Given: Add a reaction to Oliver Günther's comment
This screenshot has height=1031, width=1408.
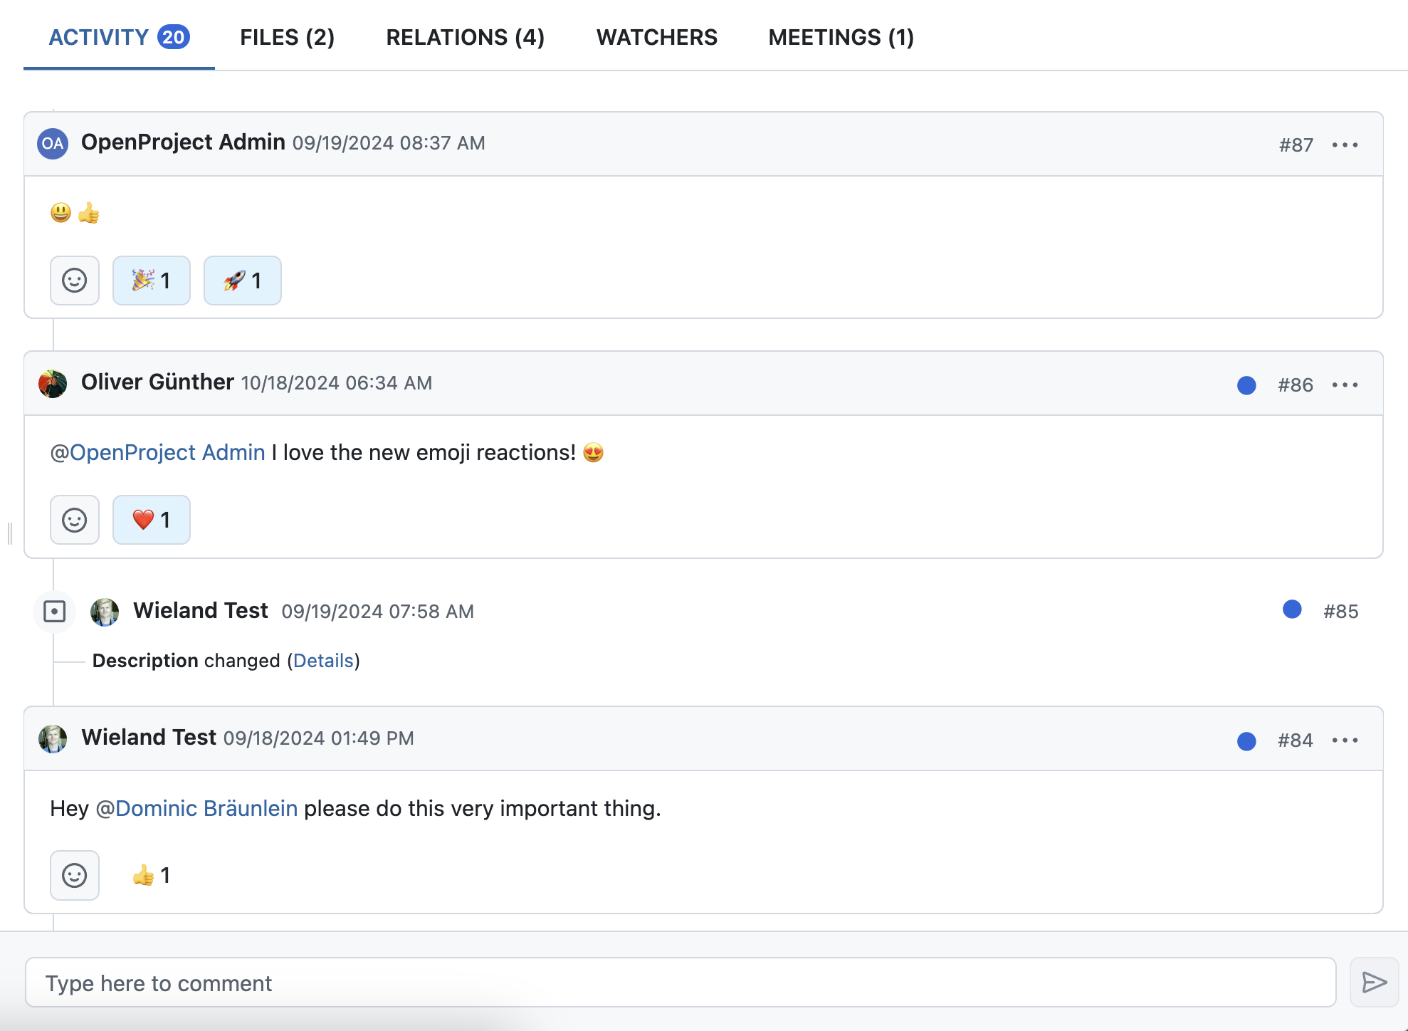Looking at the screenshot, I should tap(74, 519).
